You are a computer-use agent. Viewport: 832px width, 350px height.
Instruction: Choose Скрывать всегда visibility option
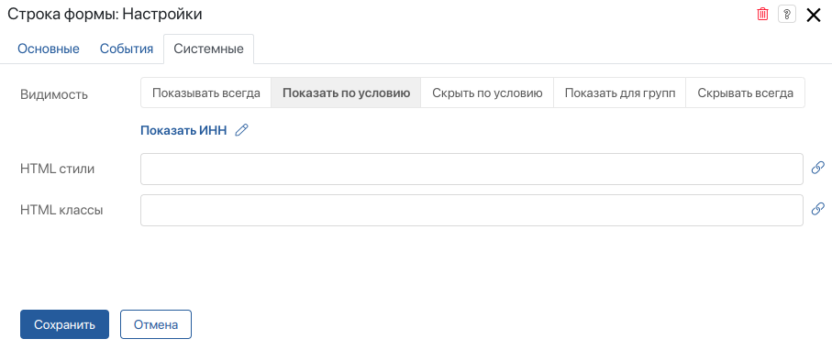point(746,93)
